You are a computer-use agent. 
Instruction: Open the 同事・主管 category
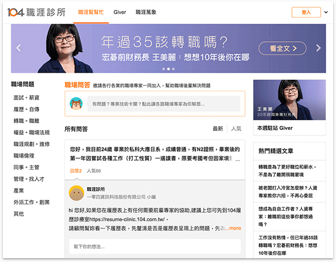26,167
